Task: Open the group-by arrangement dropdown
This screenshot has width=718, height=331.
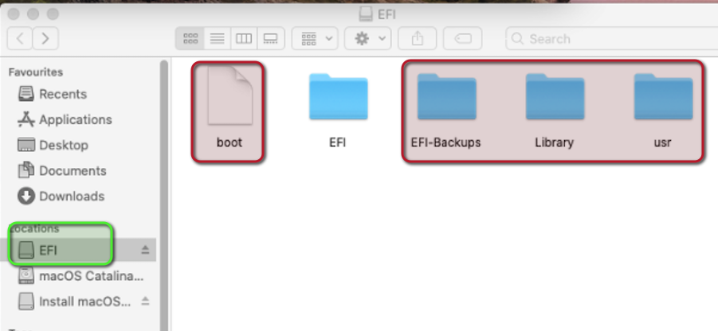Action: click(x=315, y=39)
